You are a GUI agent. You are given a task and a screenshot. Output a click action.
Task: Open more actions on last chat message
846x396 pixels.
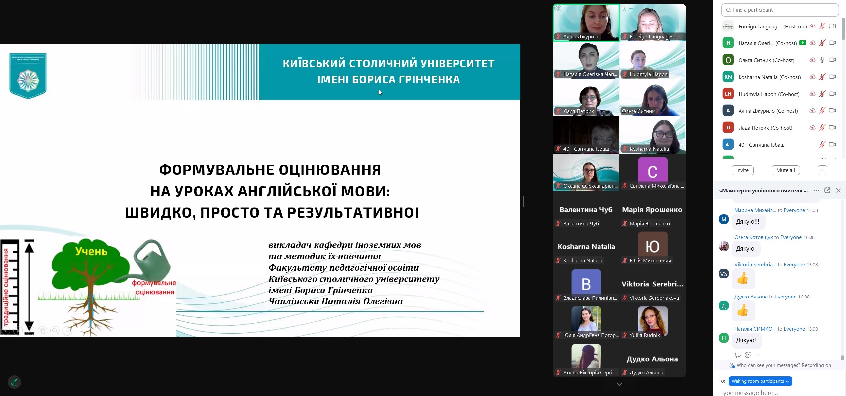(758, 355)
